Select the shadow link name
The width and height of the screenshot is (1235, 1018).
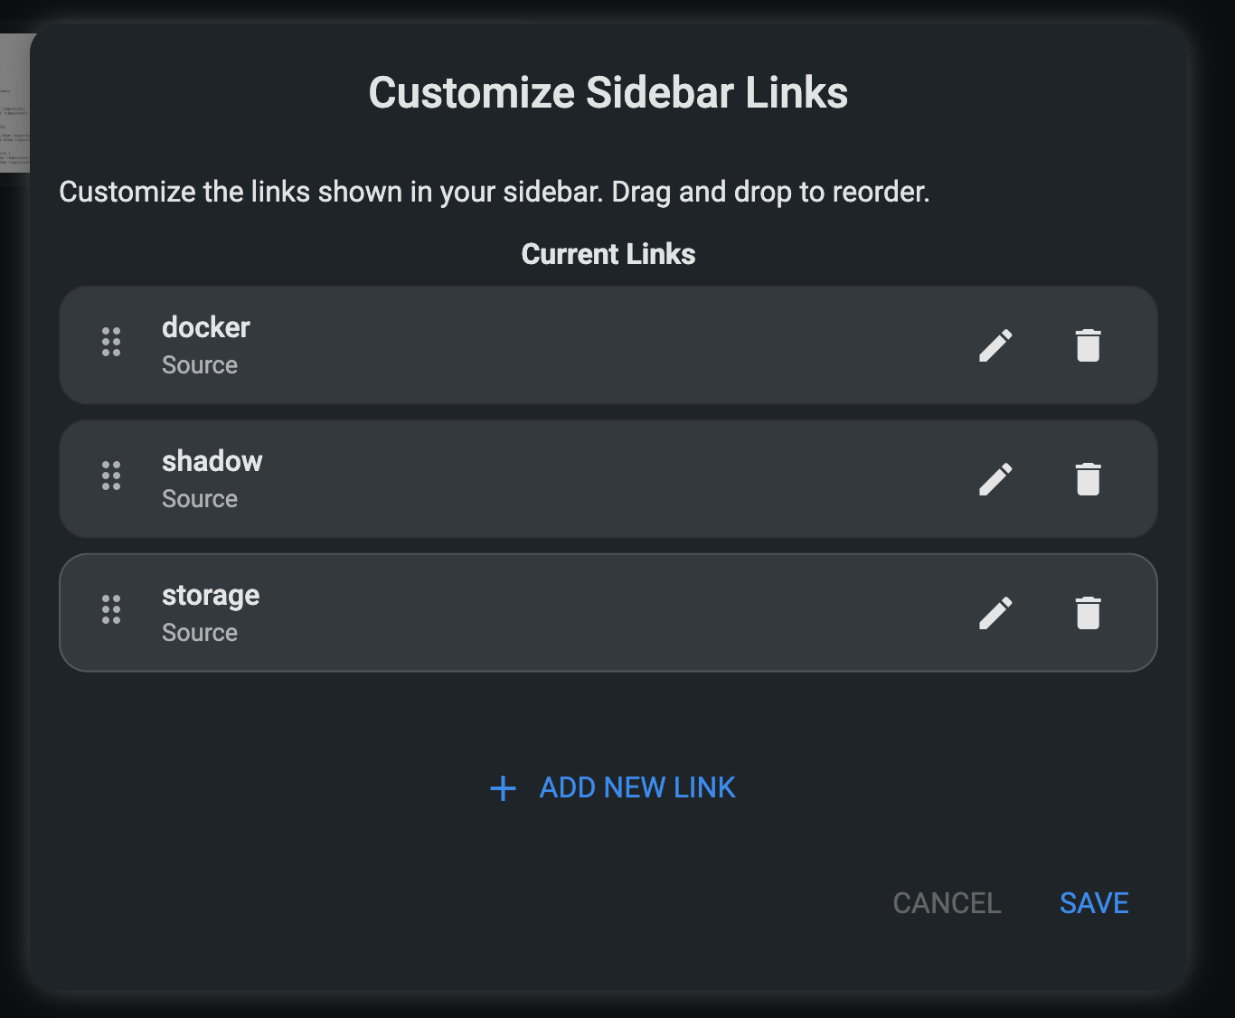pyautogui.click(x=212, y=461)
